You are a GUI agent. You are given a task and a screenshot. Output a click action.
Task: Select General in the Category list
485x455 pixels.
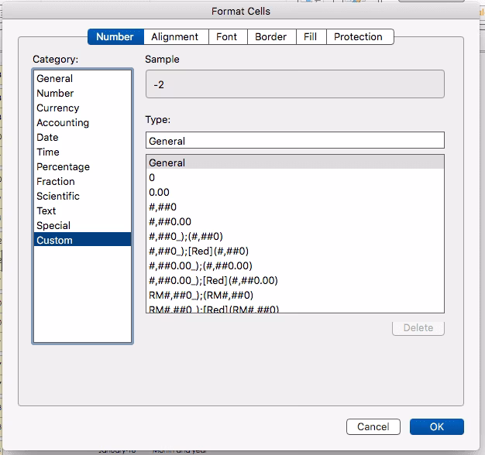point(82,78)
